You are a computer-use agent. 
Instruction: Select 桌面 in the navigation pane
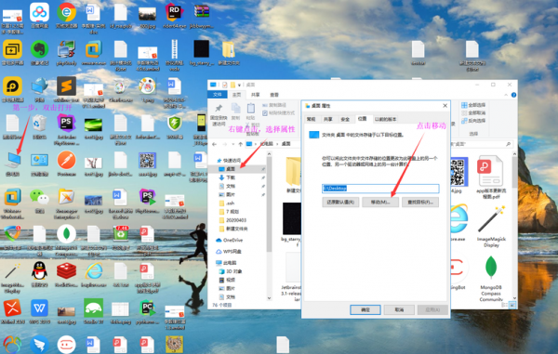(x=231, y=169)
